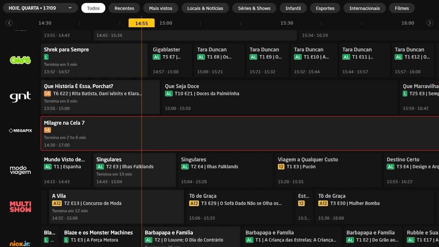Switch to the Infantil tab
Screen dimensions: 439x247
coord(293,8)
